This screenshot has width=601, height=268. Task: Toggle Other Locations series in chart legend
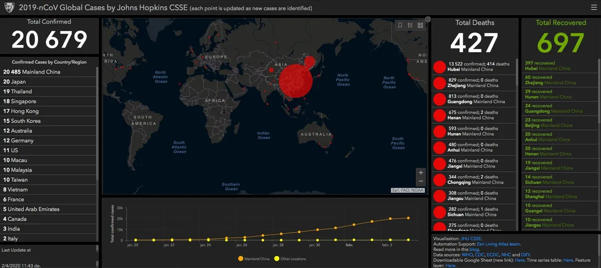[290, 259]
